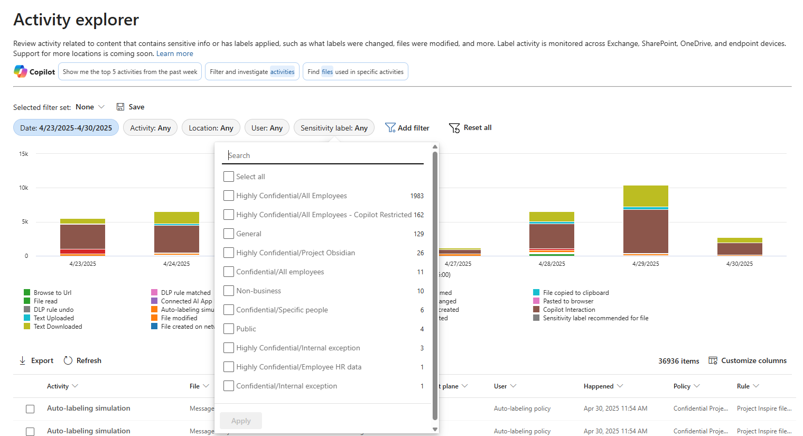Enable the General sensitivity label checkbox

click(x=229, y=234)
